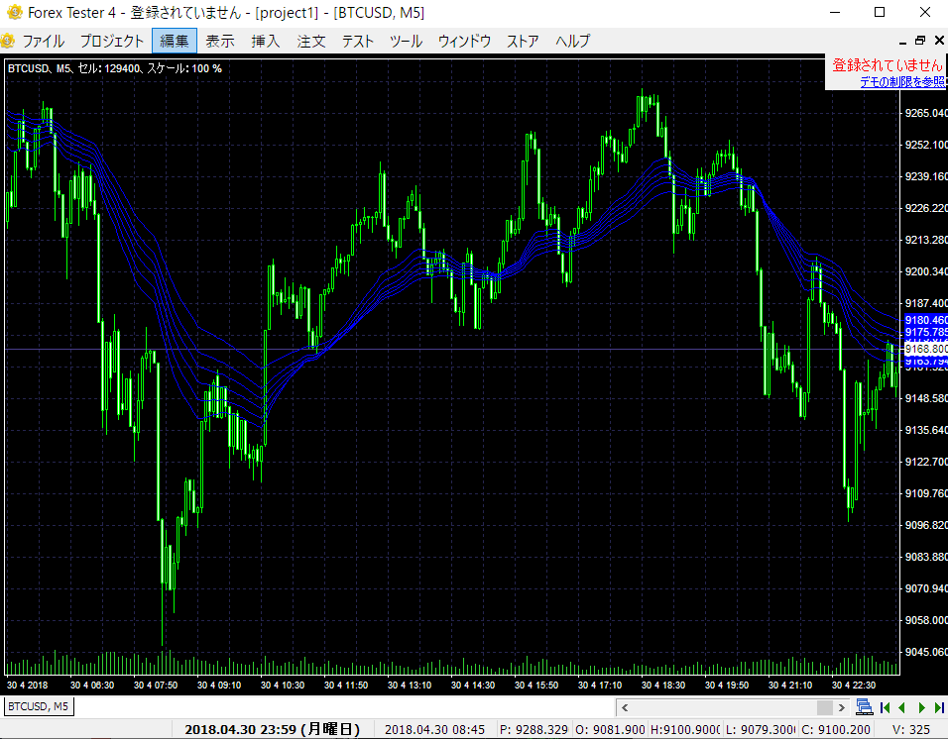This screenshot has width=948, height=739.
Task: Open the ツール menu
Action: pyautogui.click(x=406, y=41)
